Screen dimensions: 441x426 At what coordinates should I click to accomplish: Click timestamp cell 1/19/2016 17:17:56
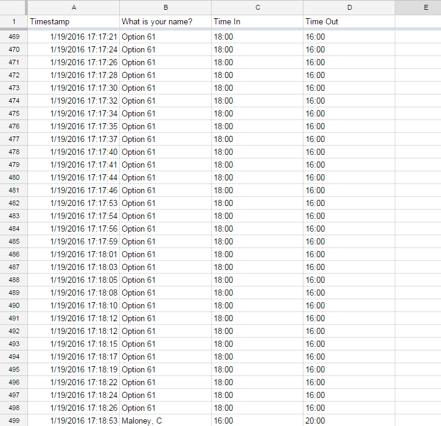coord(74,229)
